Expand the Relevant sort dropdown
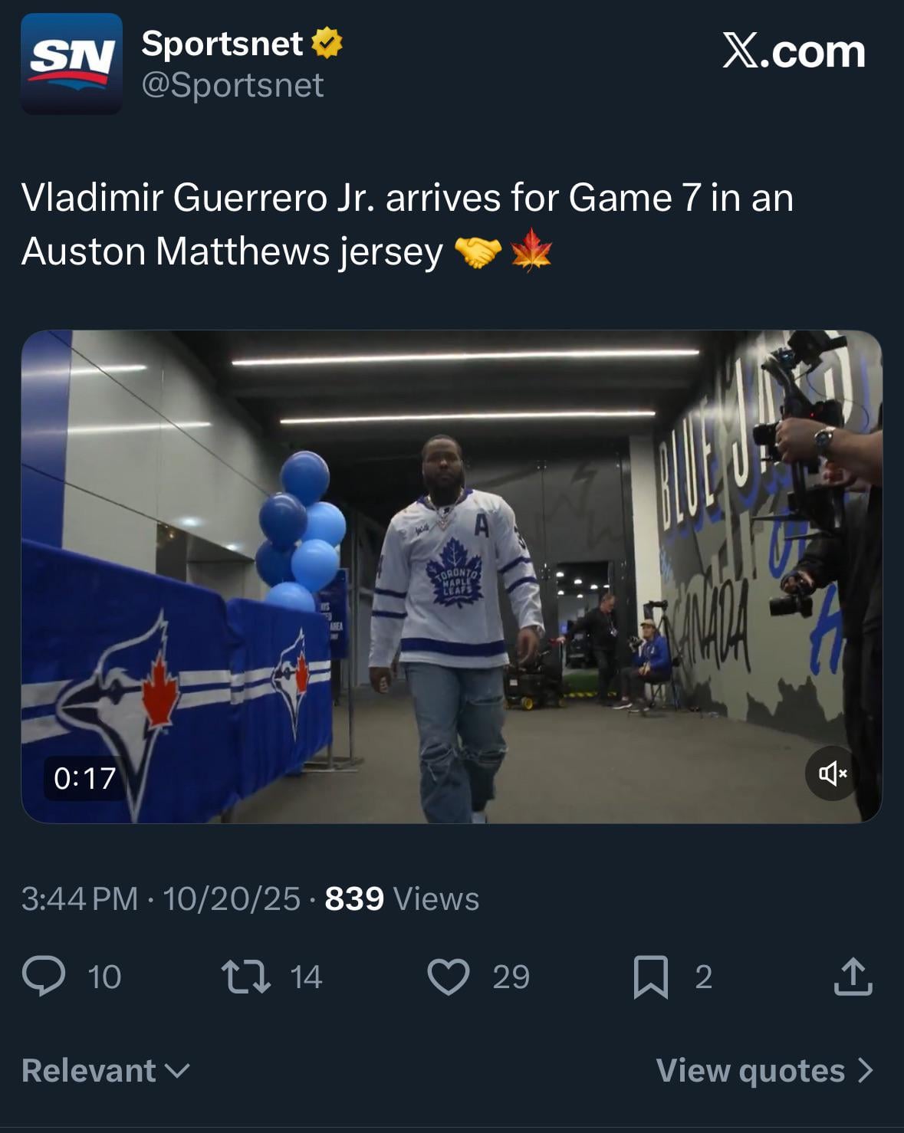The width and height of the screenshot is (904, 1133). 106,1070
